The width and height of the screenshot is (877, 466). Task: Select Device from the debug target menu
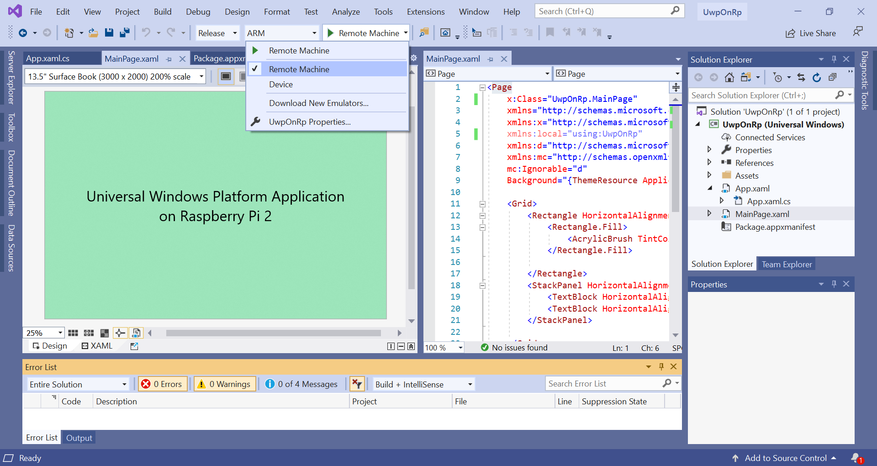tap(281, 85)
